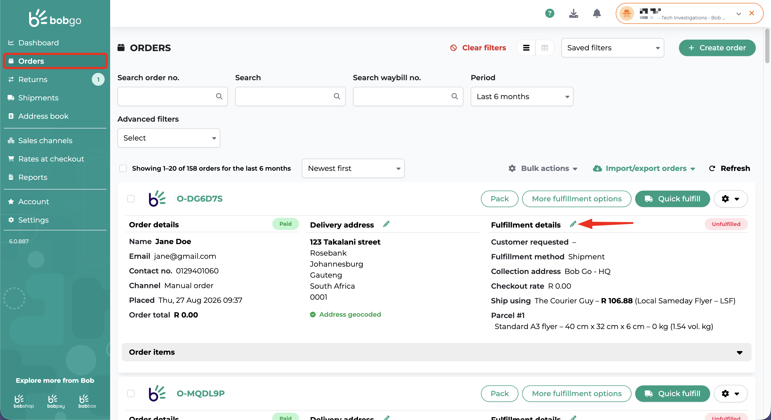Expand the account switcher chevron
The height and width of the screenshot is (420, 771).
(x=738, y=14)
